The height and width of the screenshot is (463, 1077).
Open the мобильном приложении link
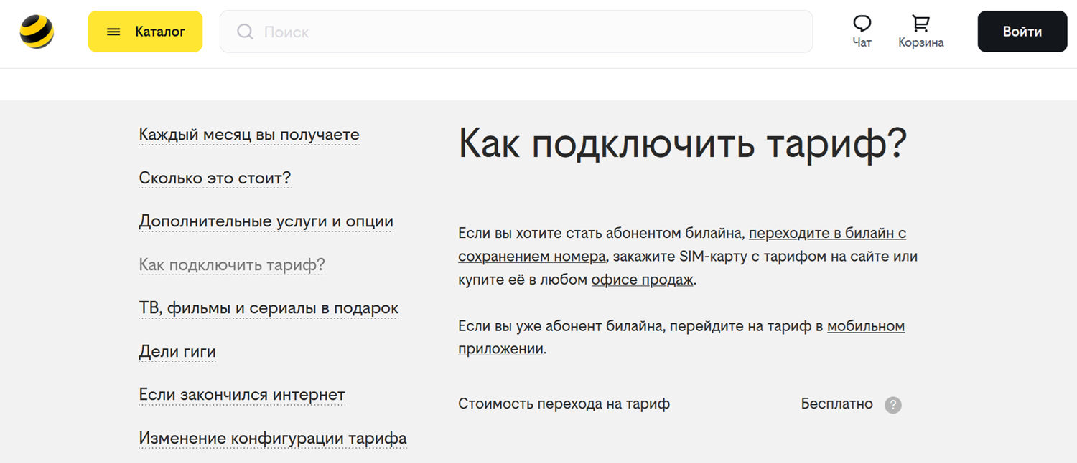(x=681, y=338)
